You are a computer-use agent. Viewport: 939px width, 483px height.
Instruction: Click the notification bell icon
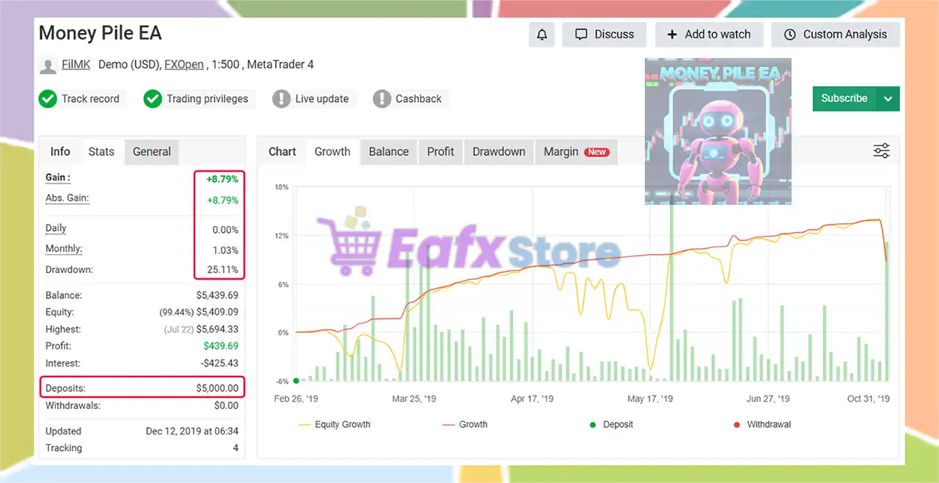tap(542, 34)
